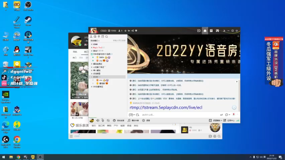Click the search icon above channel tree

coord(107,37)
